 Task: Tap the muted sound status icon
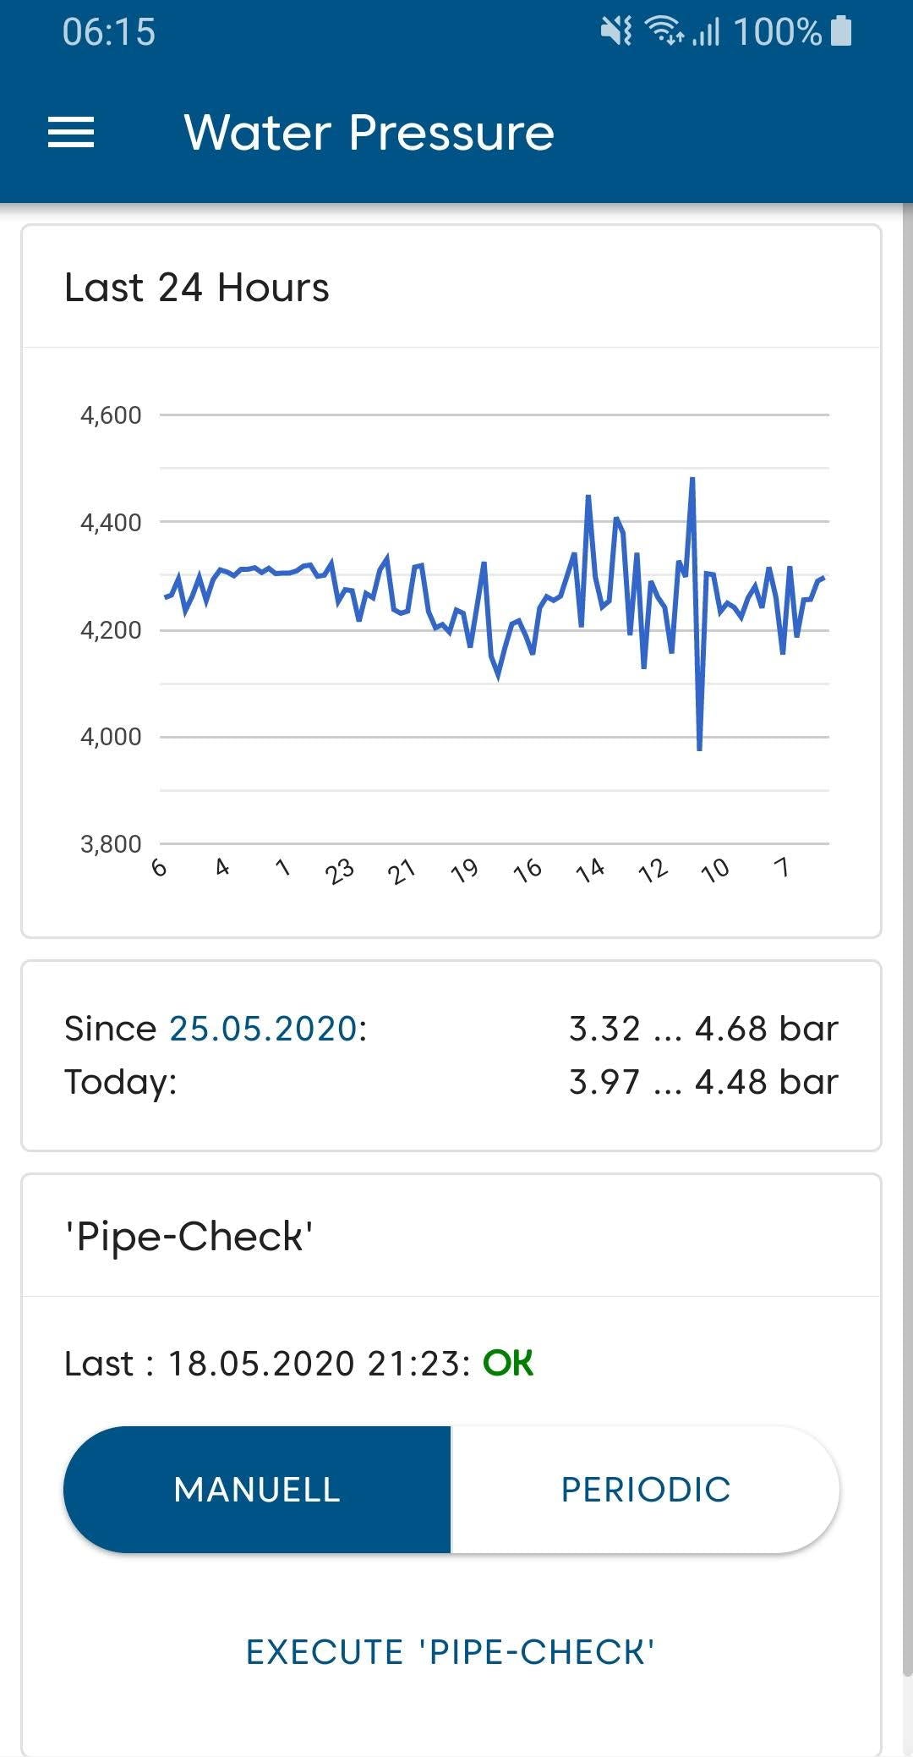[x=616, y=32]
